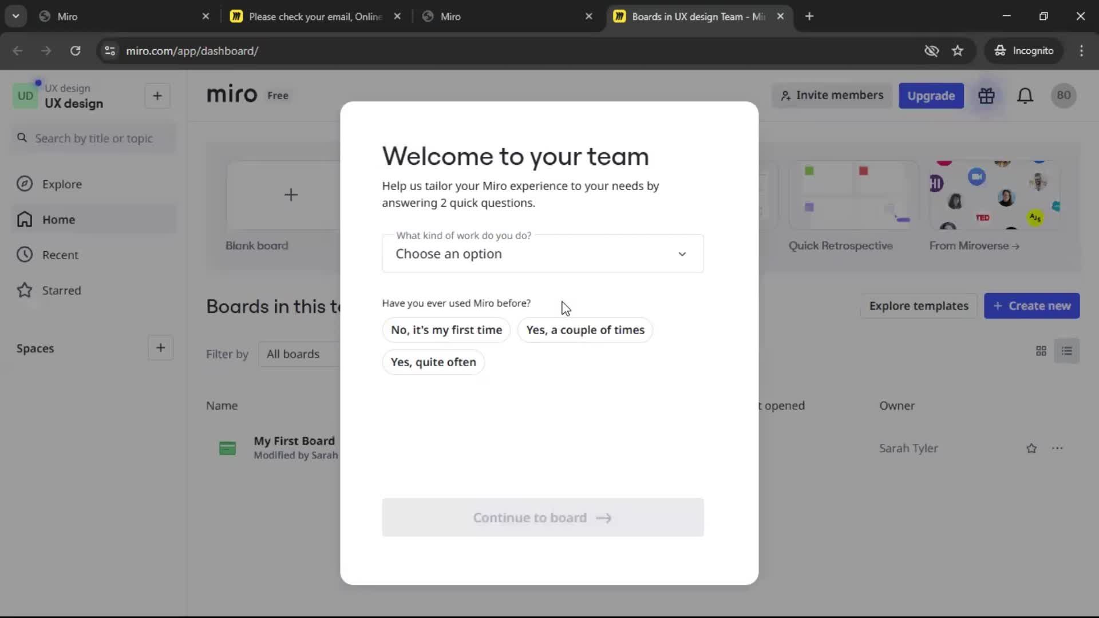This screenshot has height=618, width=1099.
Task: Open Recent in the sidebar
Action: 93,255
